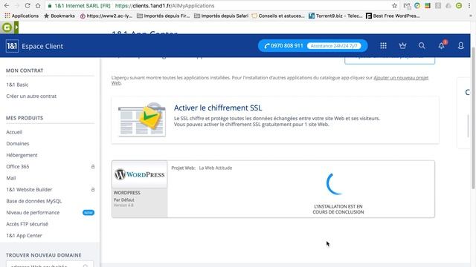Click the phone number 0970 808 911
The height and width of the screenshot is (267, 476).
[x=283, y=46]
